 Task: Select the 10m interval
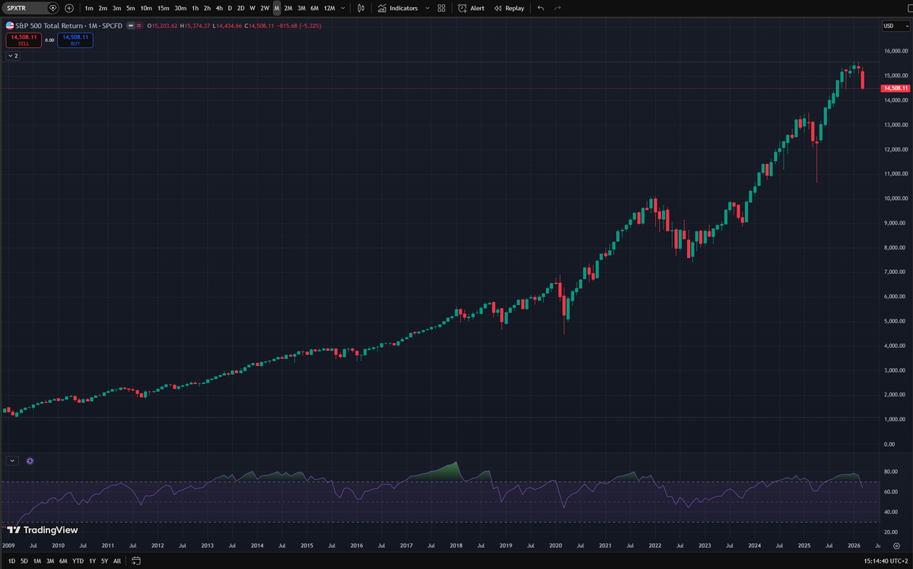coord(146,8)
